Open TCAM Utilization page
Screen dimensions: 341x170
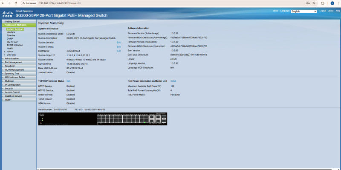point(15,45)
